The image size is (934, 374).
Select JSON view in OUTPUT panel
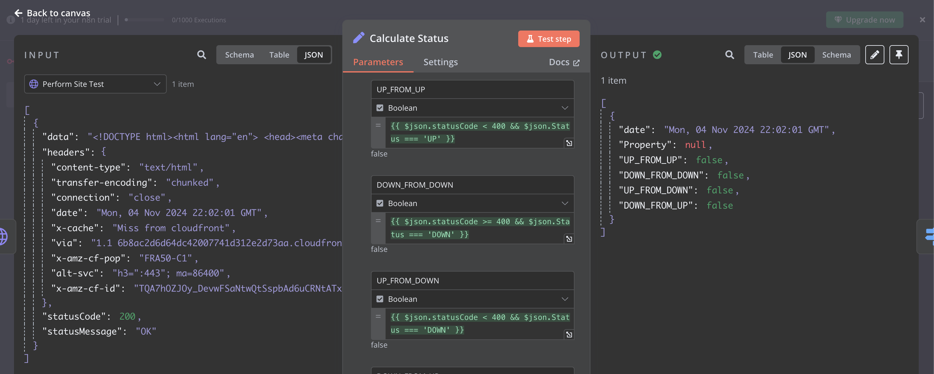797,55
